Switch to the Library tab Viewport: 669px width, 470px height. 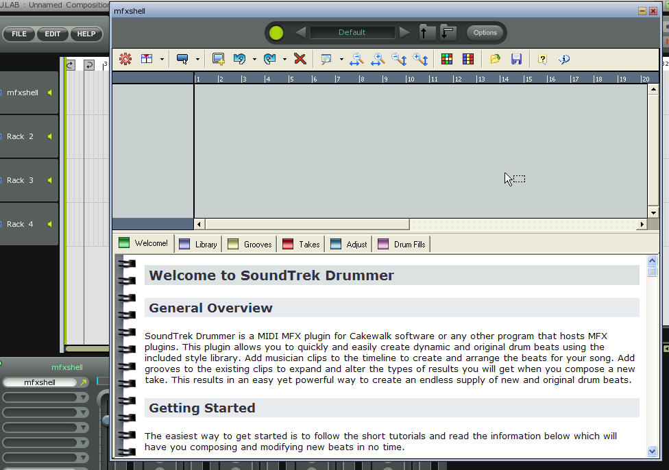pyautogui.click(x=198, y=245)
